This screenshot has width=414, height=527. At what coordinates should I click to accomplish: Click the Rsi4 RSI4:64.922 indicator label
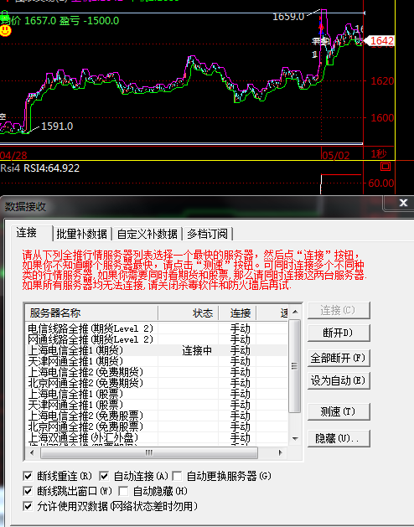[39, 168]
